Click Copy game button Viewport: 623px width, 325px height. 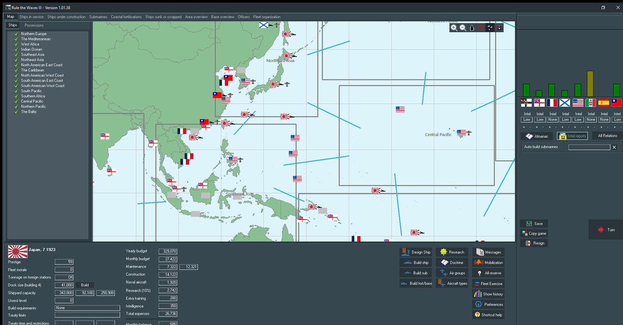[x=534, y=234]
